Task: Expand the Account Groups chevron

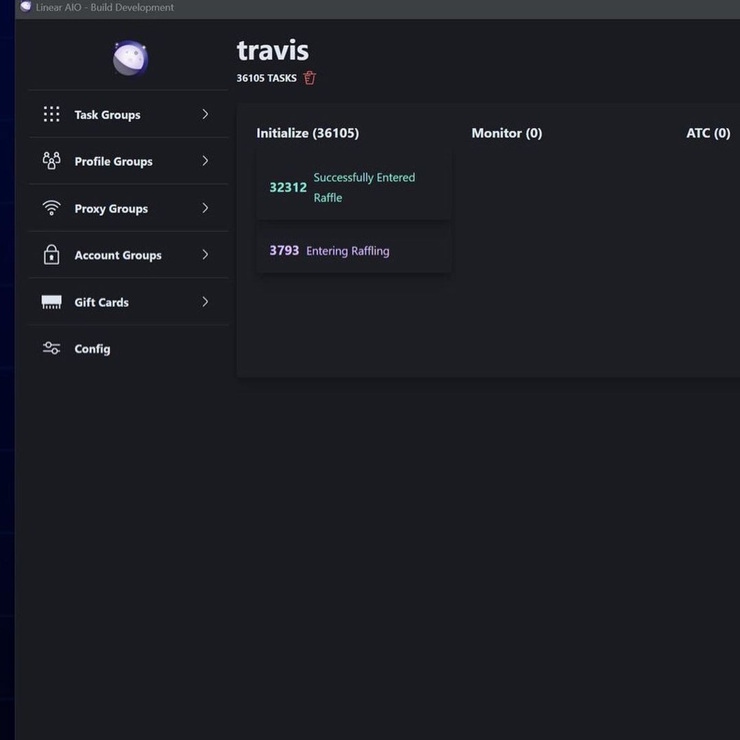Action: click(205, 255)
